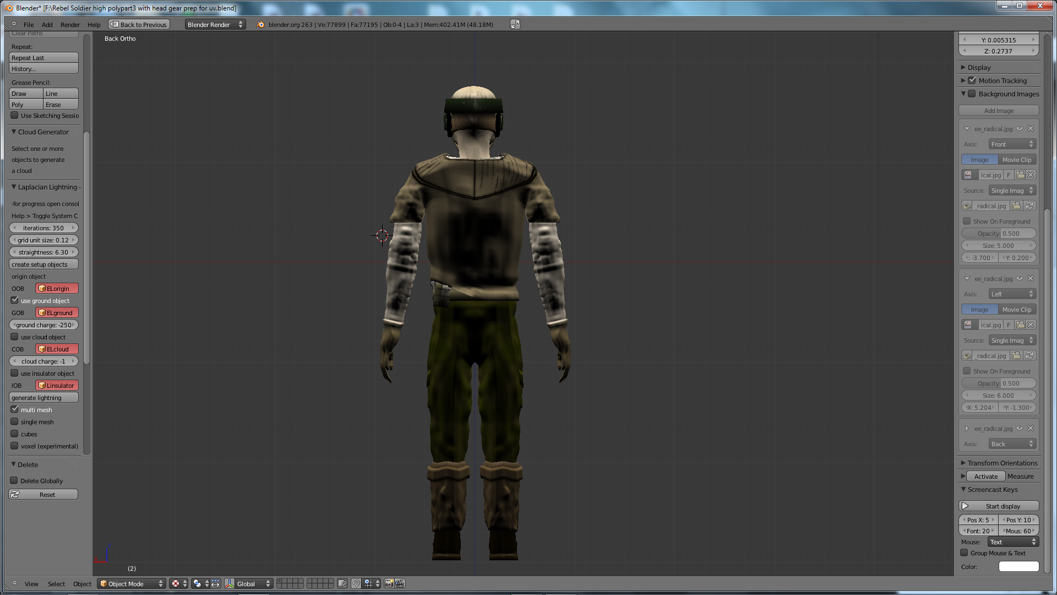This screenshot has width=1057, height=595.
Task: Click the fullscreen toggle icon in header
Action: tap(515, 24)
